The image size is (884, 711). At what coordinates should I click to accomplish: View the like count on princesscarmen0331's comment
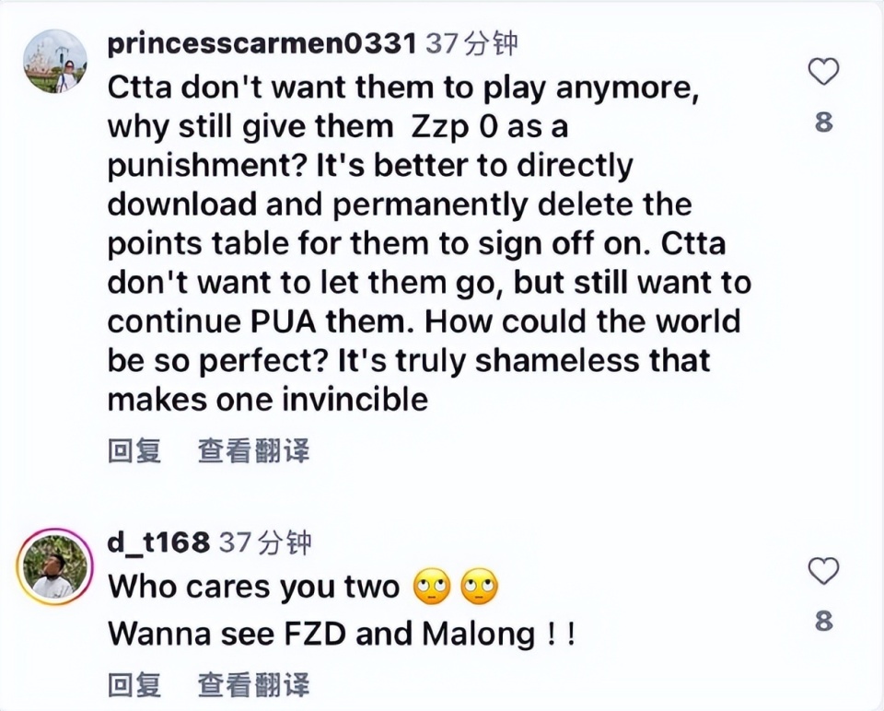(823, 122)
